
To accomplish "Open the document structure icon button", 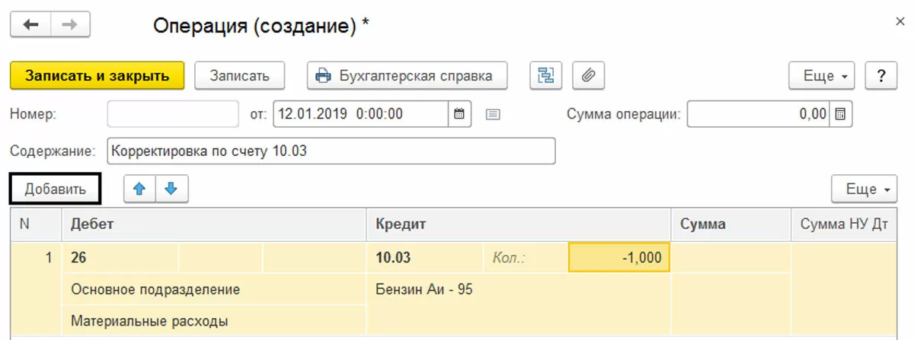I will coord(546,75).
